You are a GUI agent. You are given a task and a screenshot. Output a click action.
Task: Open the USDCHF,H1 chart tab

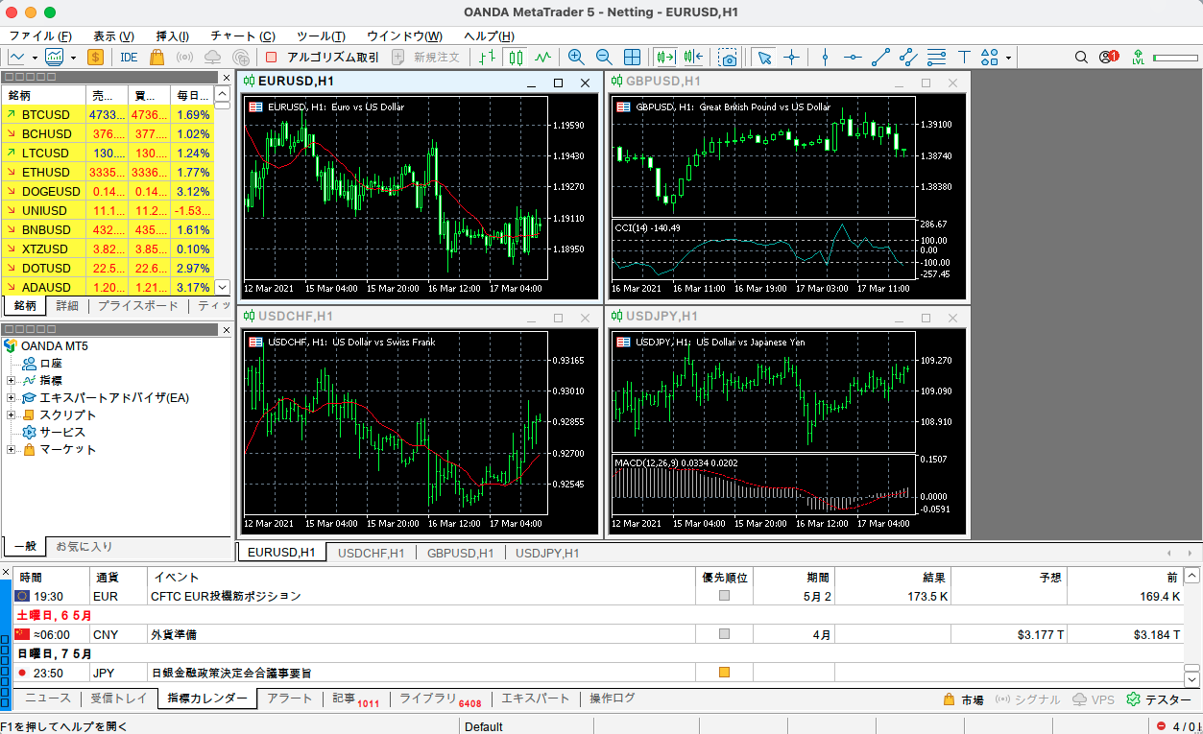[x=371, y=553]
